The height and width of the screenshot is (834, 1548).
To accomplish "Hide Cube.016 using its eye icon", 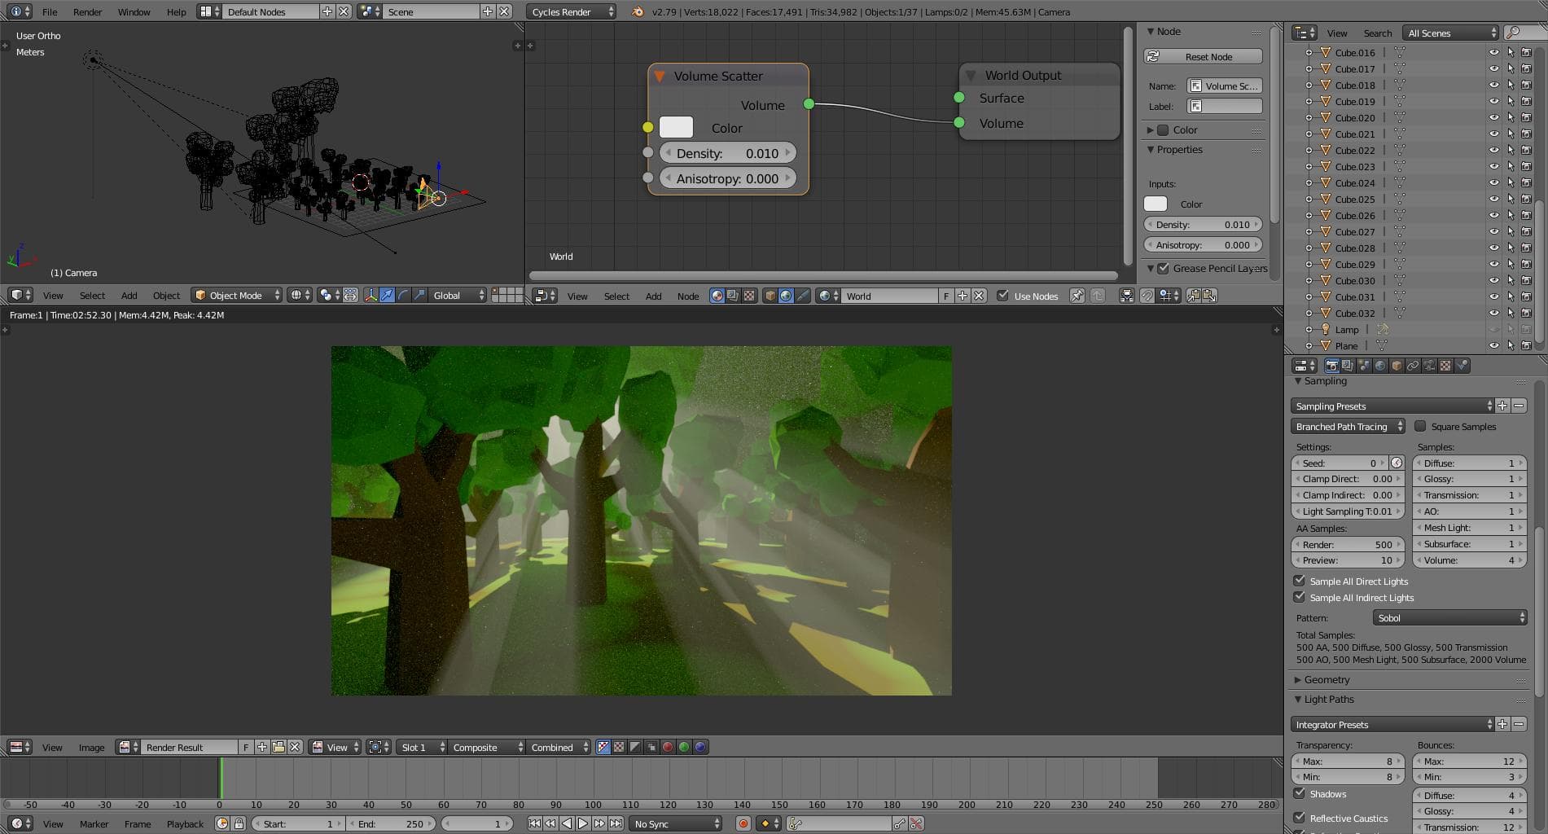I will click(1493, 52).
